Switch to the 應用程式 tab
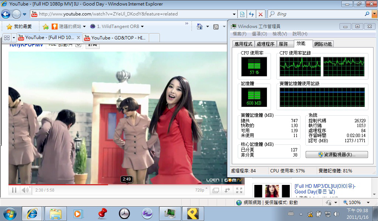378x221 pixels. (x=243, y=44)
